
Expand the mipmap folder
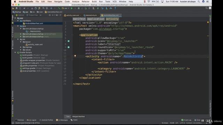21,47
